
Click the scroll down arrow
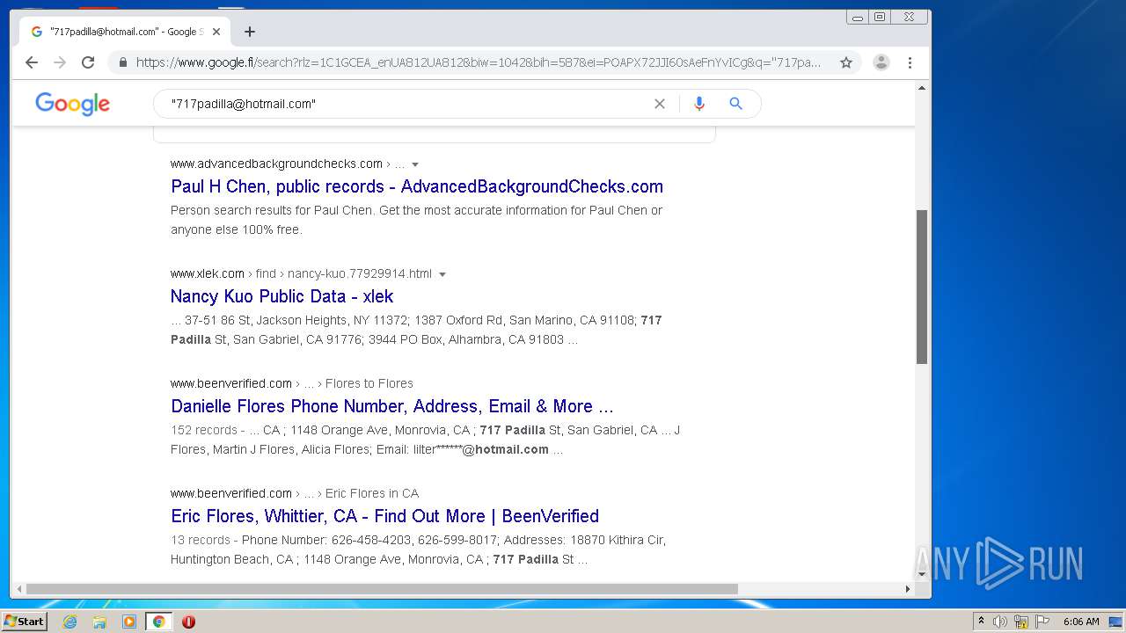(x=922, y=574)
